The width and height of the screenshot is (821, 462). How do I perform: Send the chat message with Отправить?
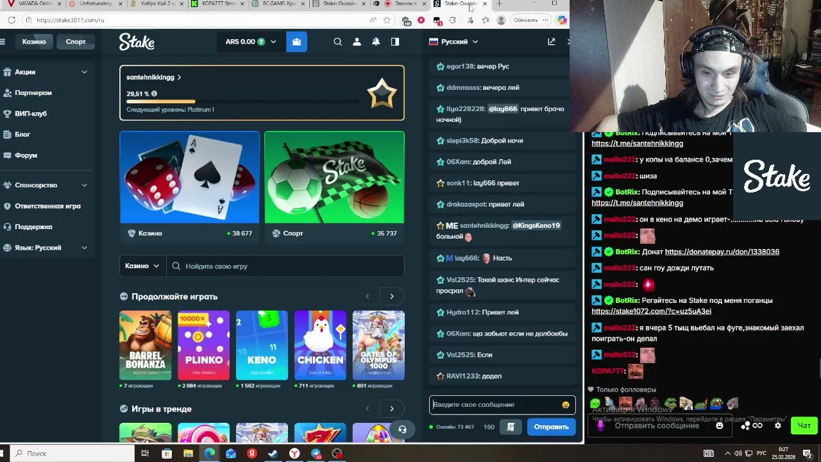pos(551,427)
